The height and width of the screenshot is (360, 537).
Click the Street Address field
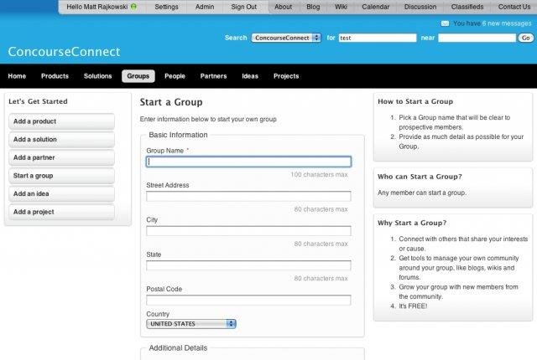point(248,196)
